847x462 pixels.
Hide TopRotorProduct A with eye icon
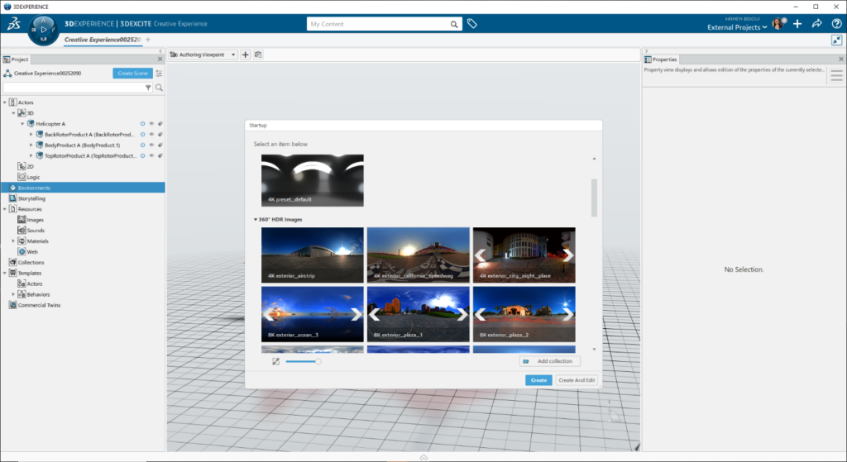152,155
